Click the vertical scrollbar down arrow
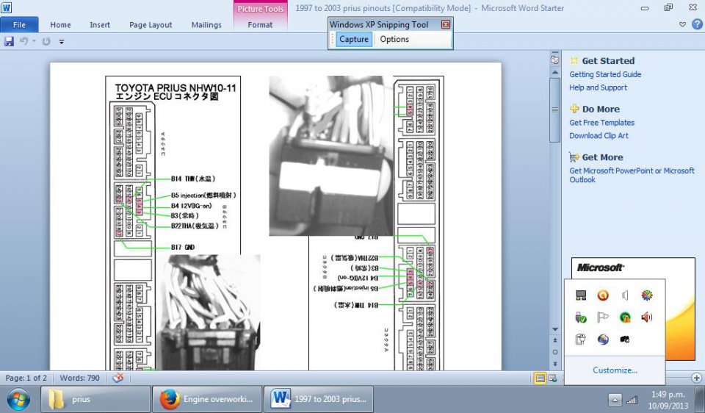The width and height of the screenshot is (705, 413). [555, 329]
